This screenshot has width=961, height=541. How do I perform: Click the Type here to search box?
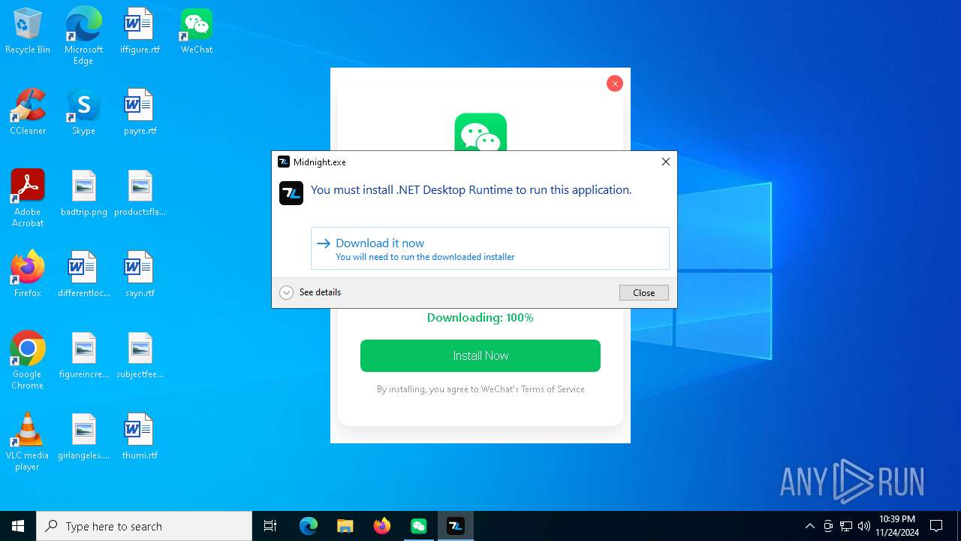coord(144,526)
